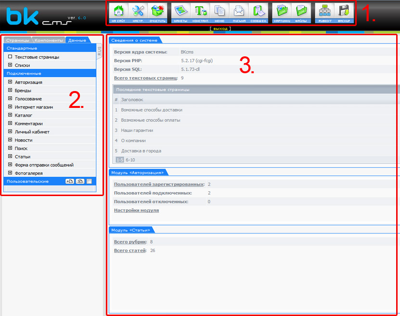The width and height of the screenshot is (400, 316).
Task: Go to page range '6-10' of text pages
Action: pyautogui.click(x=130, y=159)
